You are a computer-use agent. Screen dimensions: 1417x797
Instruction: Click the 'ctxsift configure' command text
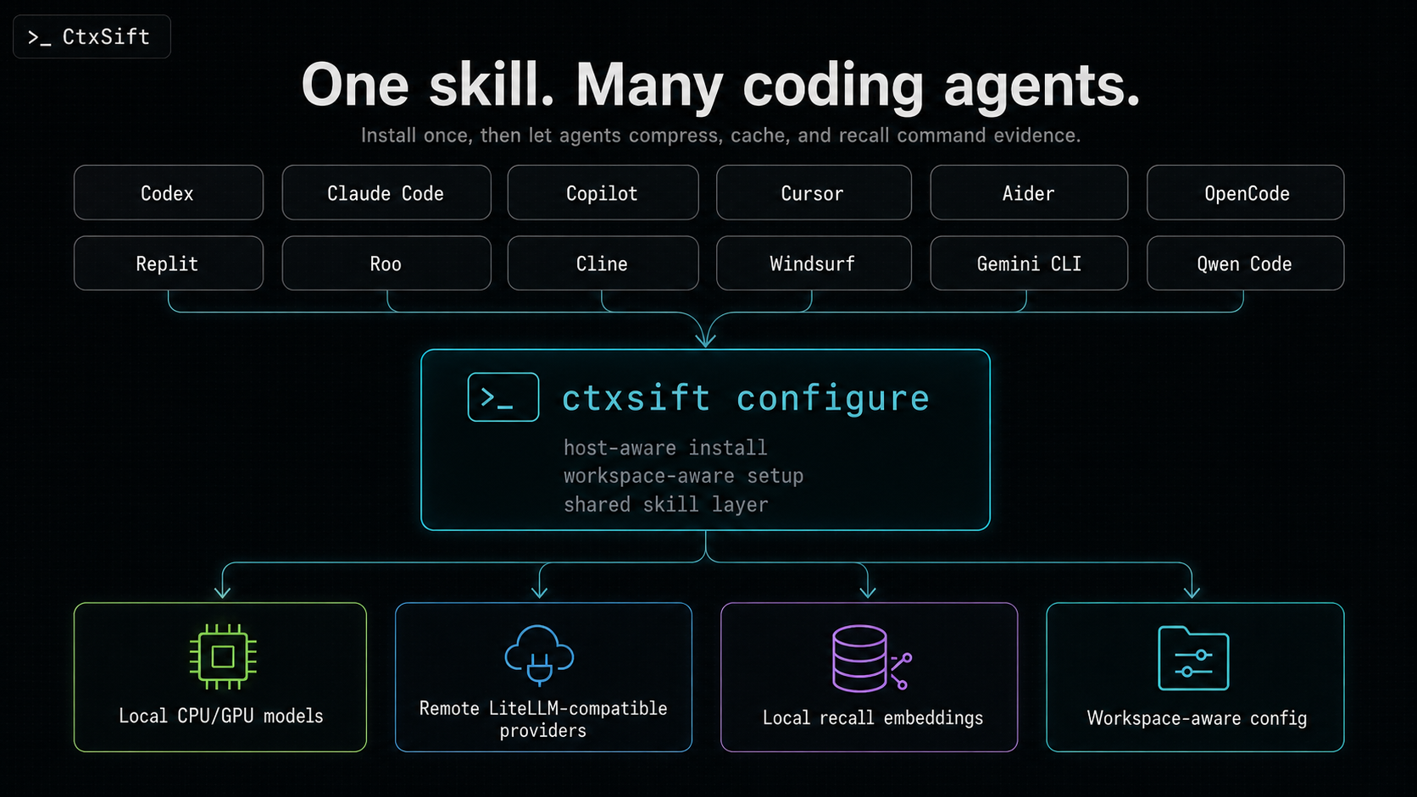(746, 398)
